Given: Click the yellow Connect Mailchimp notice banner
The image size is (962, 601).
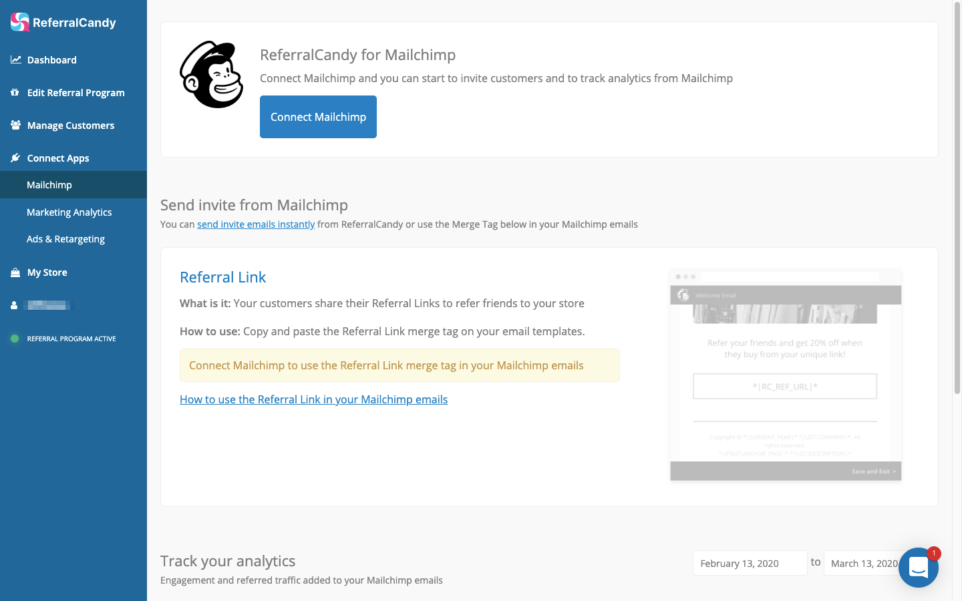Looking at the screenshot, I should click(399, 365).
